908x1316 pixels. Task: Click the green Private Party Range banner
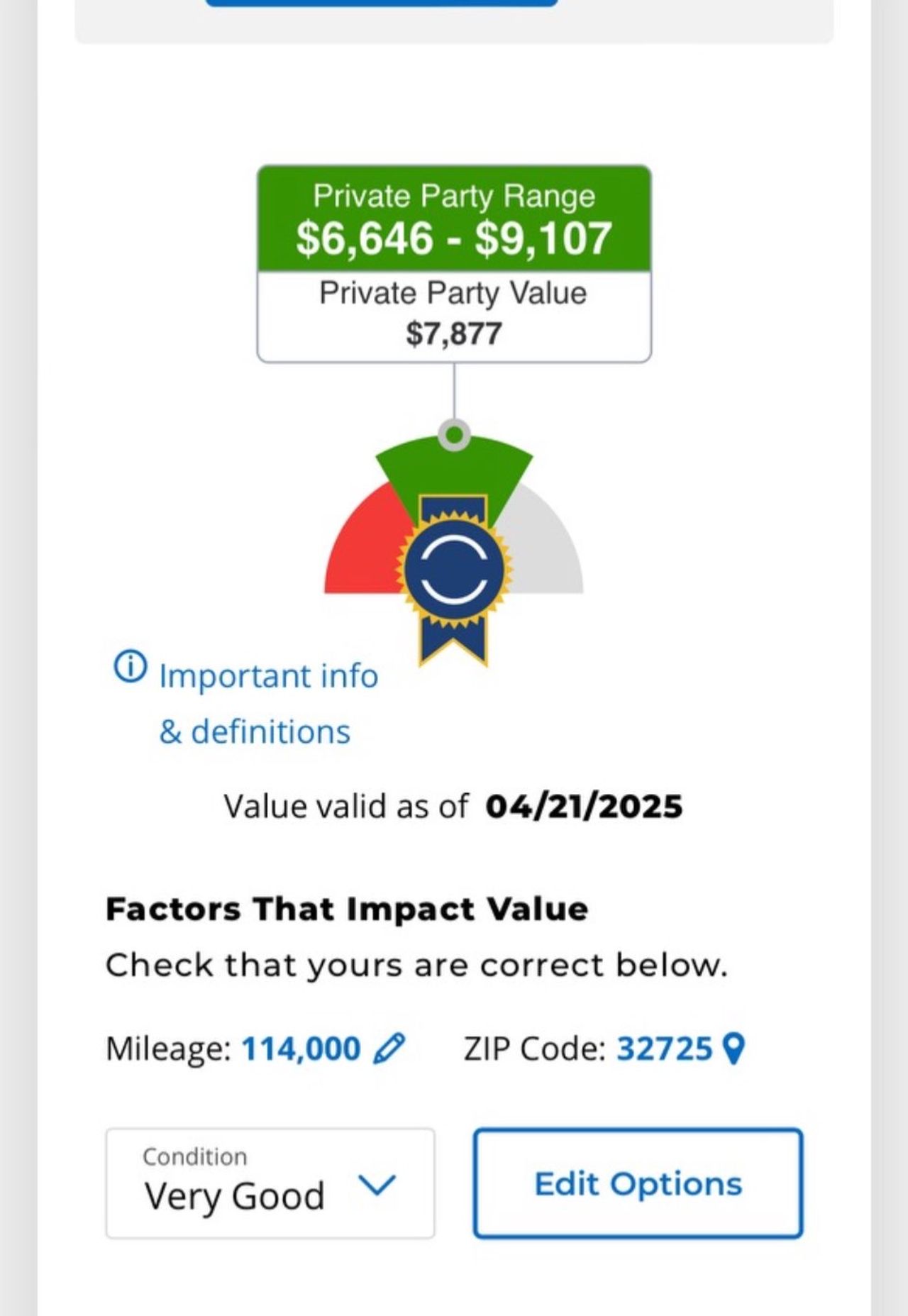[454, 219]
